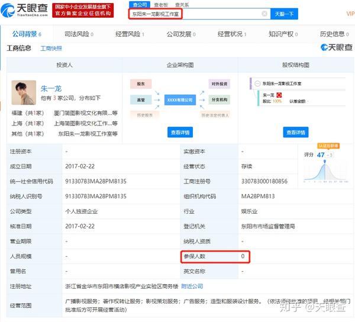Click 查看详情 under 企业架构图
The height and width of the screenshot is (322, 355).
pos(180,132)
